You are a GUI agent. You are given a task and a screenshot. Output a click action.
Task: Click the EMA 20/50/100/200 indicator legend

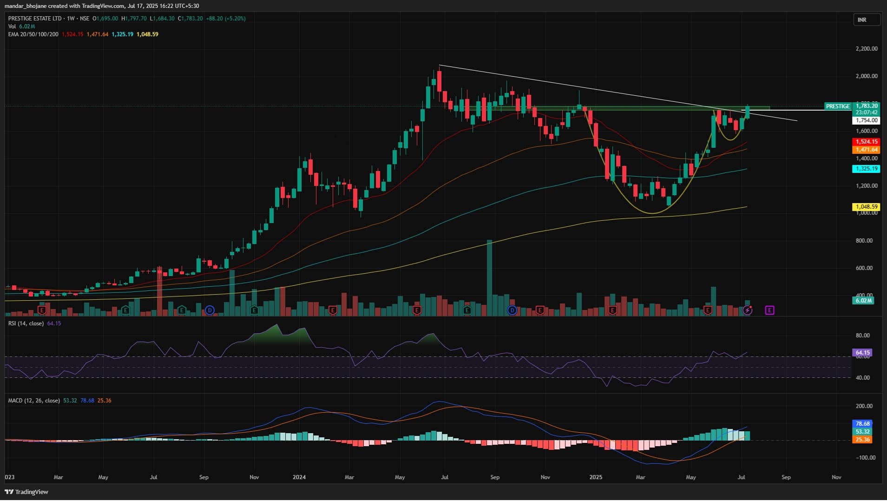[x=33, y=34]
